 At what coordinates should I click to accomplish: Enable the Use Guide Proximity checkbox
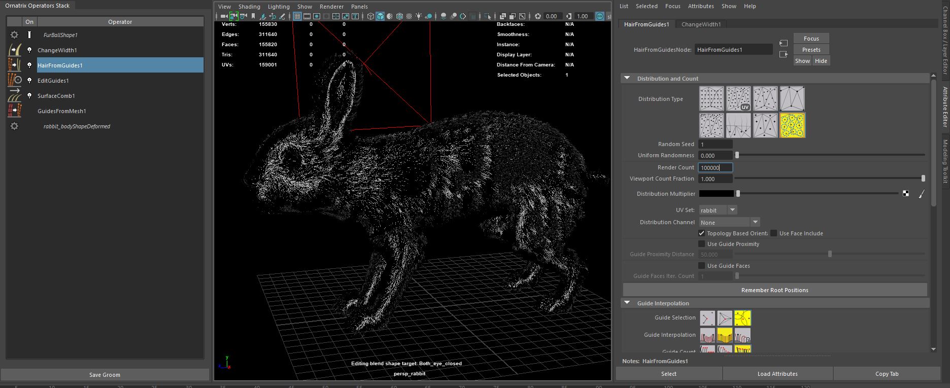click(x=701, y=244)
